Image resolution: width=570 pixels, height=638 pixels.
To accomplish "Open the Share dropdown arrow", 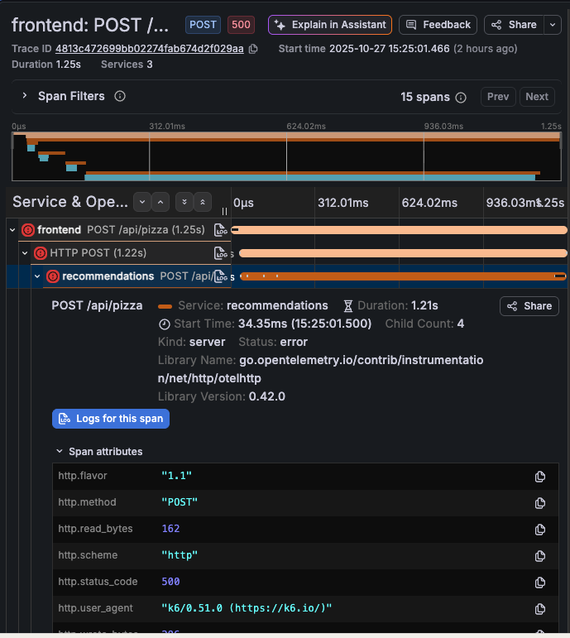I will pos(553,25).
